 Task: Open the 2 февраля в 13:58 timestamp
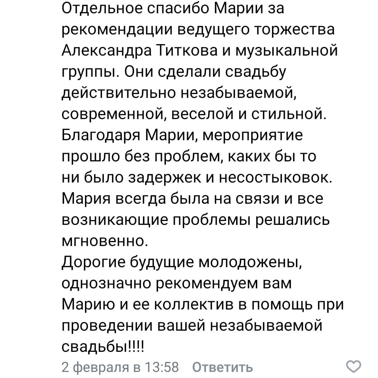[x=120, y=367]
